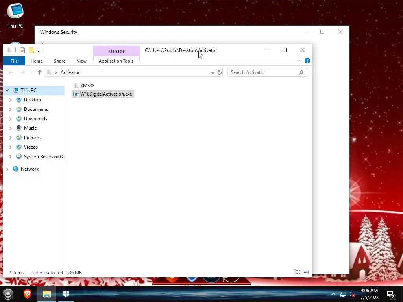The height and width of the screenshot is (302, 403).
Task: Click the New folder quick access icon
Action: coord(31,50)
